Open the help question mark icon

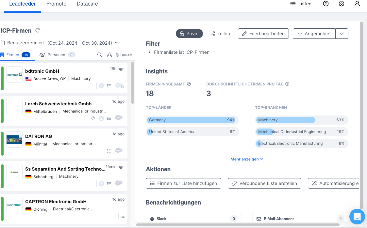tap(326, 4)
